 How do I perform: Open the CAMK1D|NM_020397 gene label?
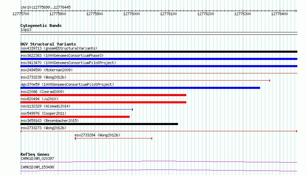pyautogui.click(x=37, y=158)
